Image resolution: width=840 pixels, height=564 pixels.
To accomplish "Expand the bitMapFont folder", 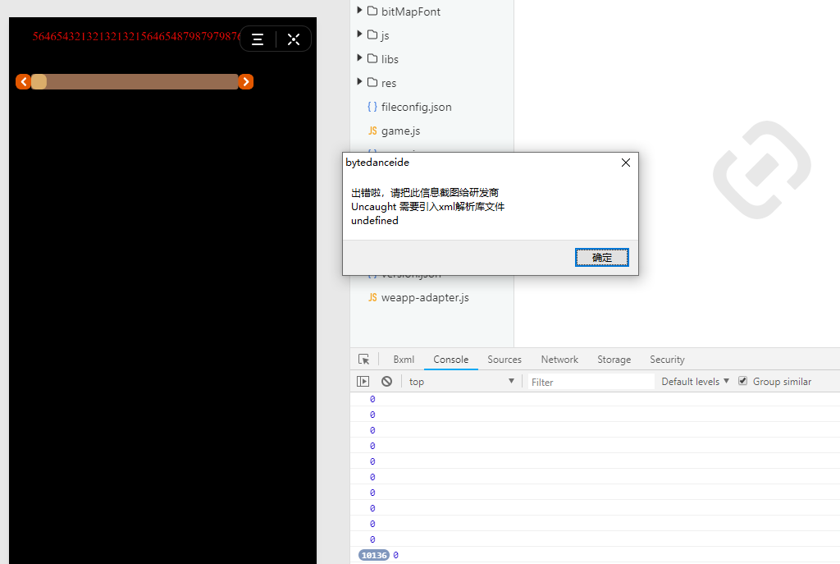I will [359, 10].
